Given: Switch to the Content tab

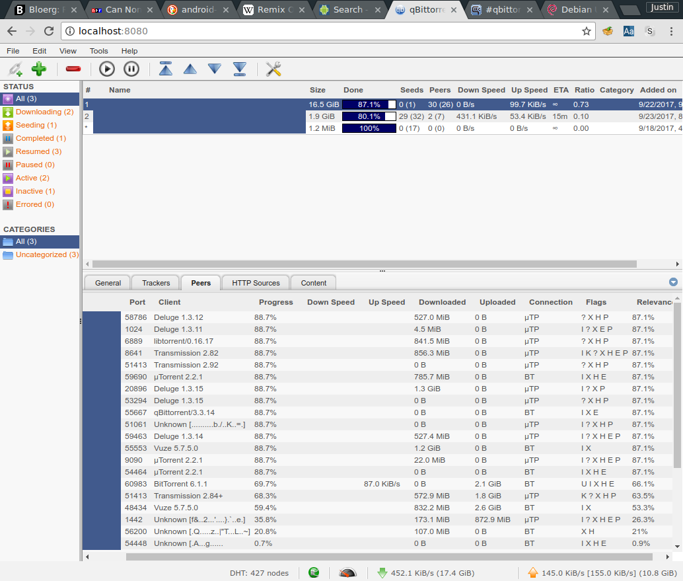Looking at the screenshot, I should pyautogui.click(x=313, y=283).
